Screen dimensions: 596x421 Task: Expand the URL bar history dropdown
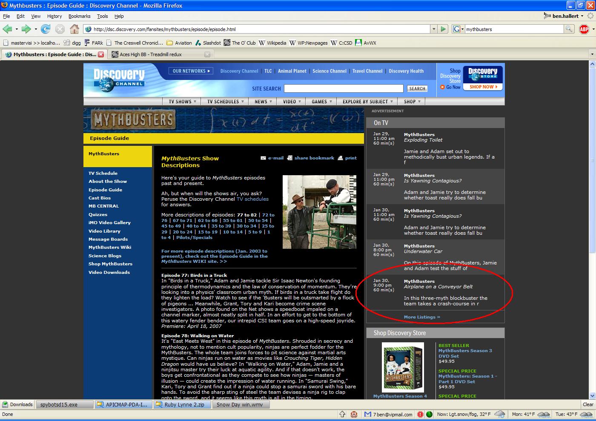[x=434, y=29]
